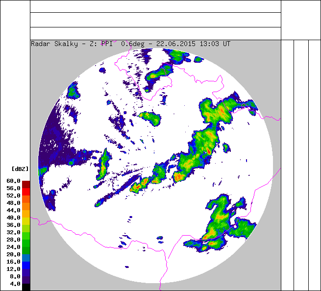Pick the bright blue swatch between 16.0 and 12.0
This screenshot has width=321, height=291.
26,266
